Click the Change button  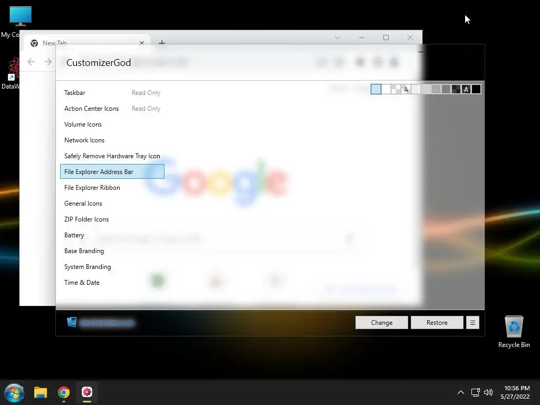coord(382,323)
